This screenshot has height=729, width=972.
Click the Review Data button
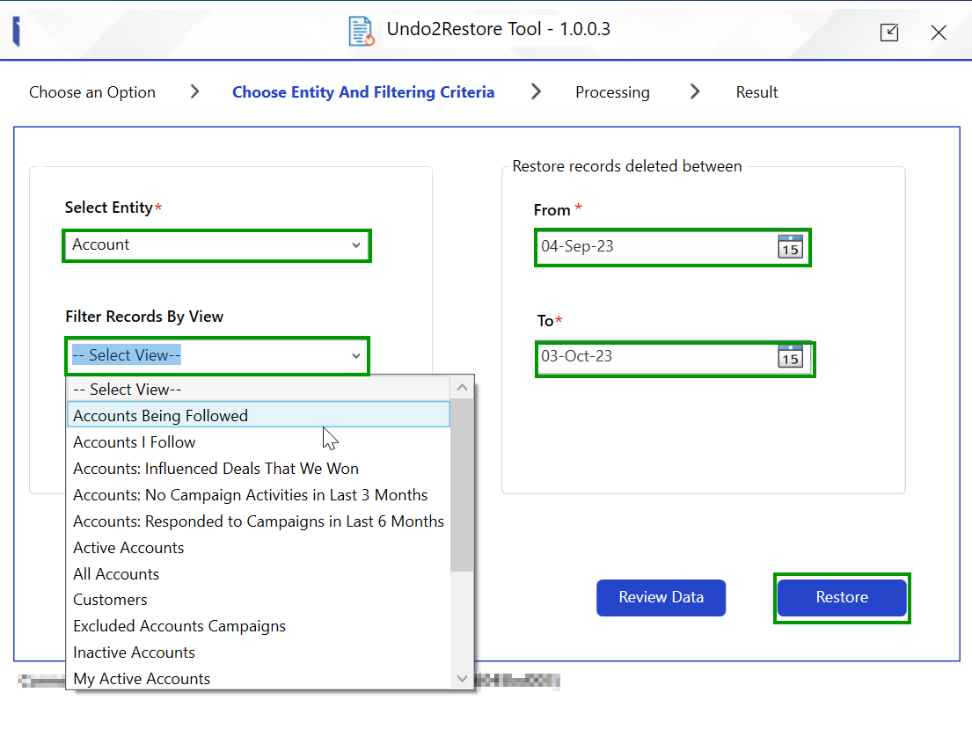click(x=661, y=598)
